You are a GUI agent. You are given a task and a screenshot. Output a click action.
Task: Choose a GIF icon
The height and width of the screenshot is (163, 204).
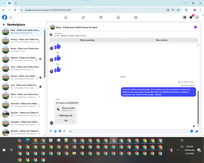(x=64, y=131)
